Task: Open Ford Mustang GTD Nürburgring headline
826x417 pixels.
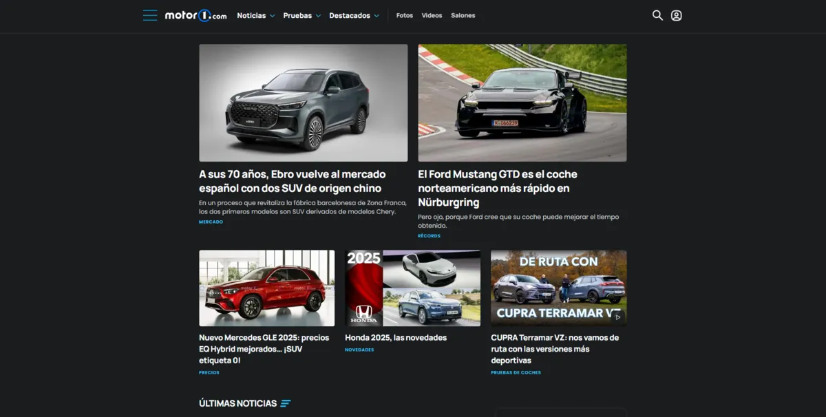Action: tap(498, 188)
